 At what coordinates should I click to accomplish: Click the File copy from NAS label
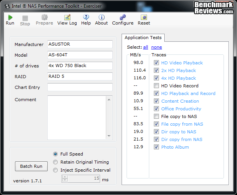[182, 124]
